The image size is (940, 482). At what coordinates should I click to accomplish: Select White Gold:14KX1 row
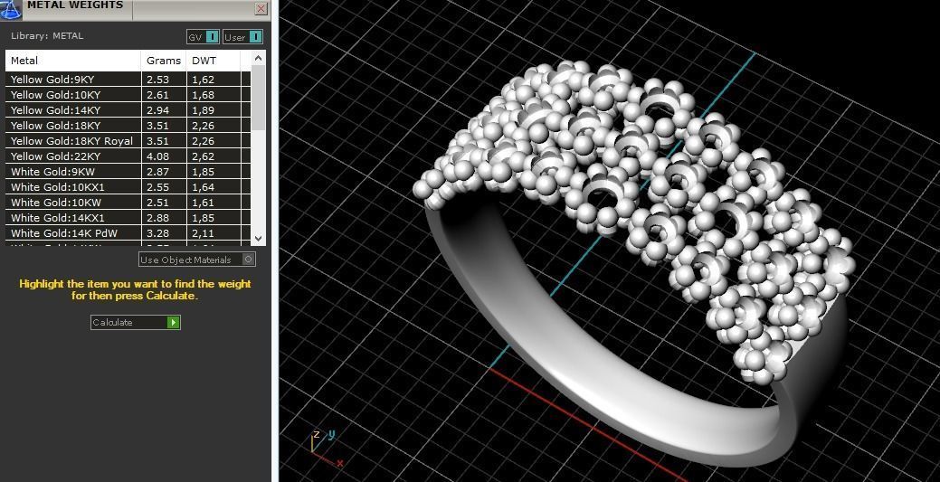[128, 218]
